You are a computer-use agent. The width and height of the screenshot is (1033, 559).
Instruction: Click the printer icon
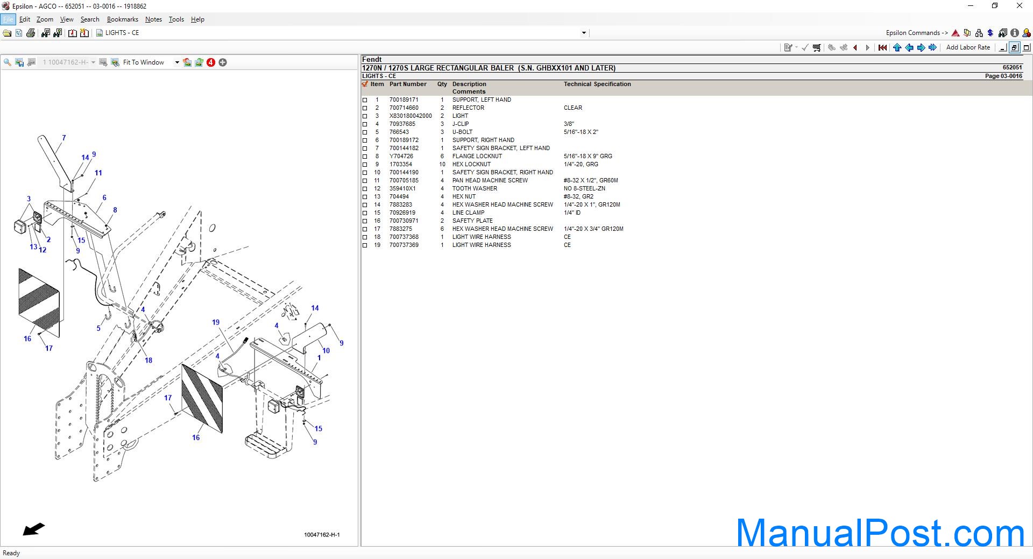31,33
